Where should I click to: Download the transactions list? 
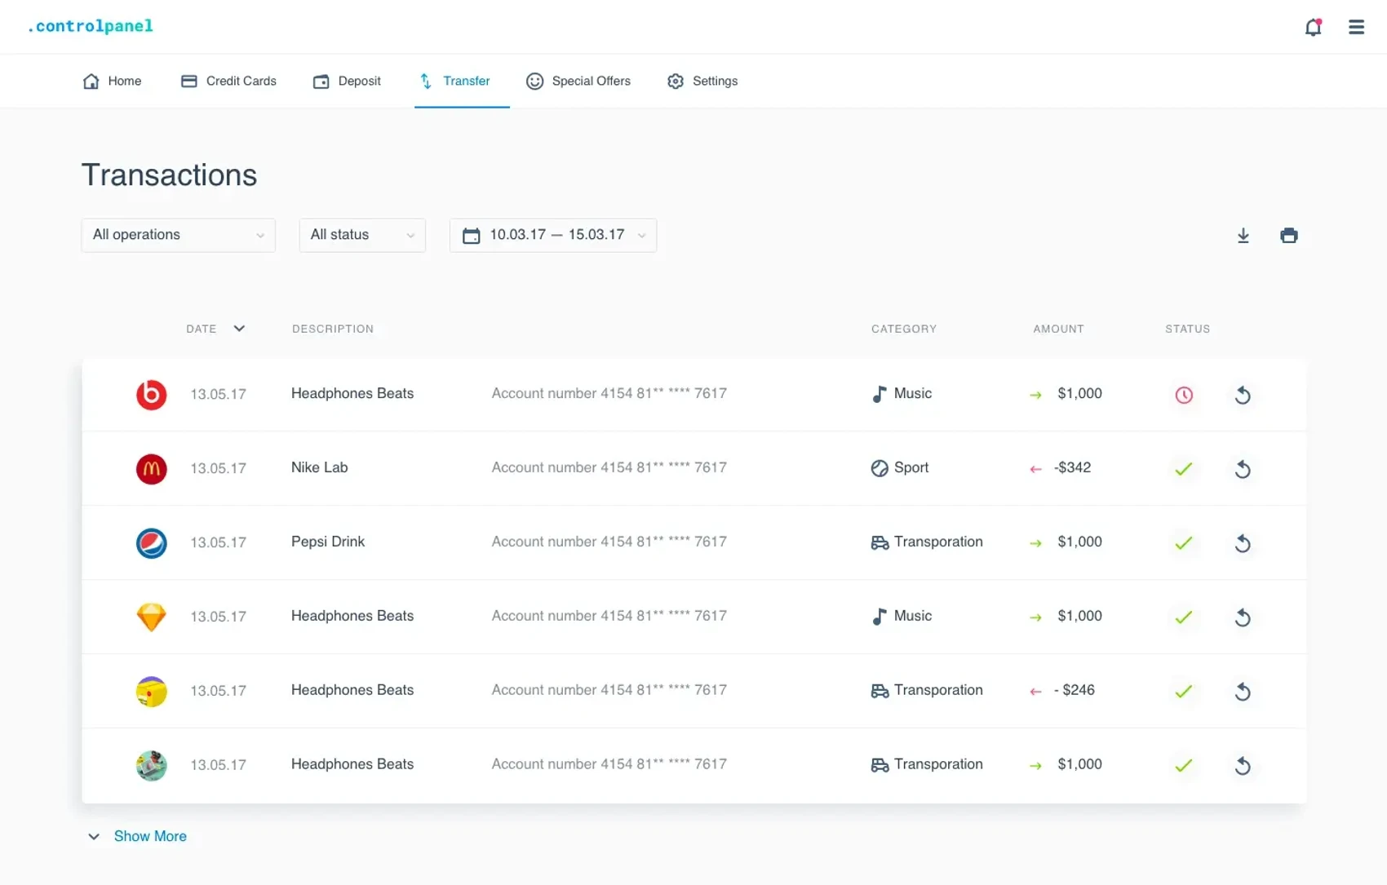point(1243,236)
